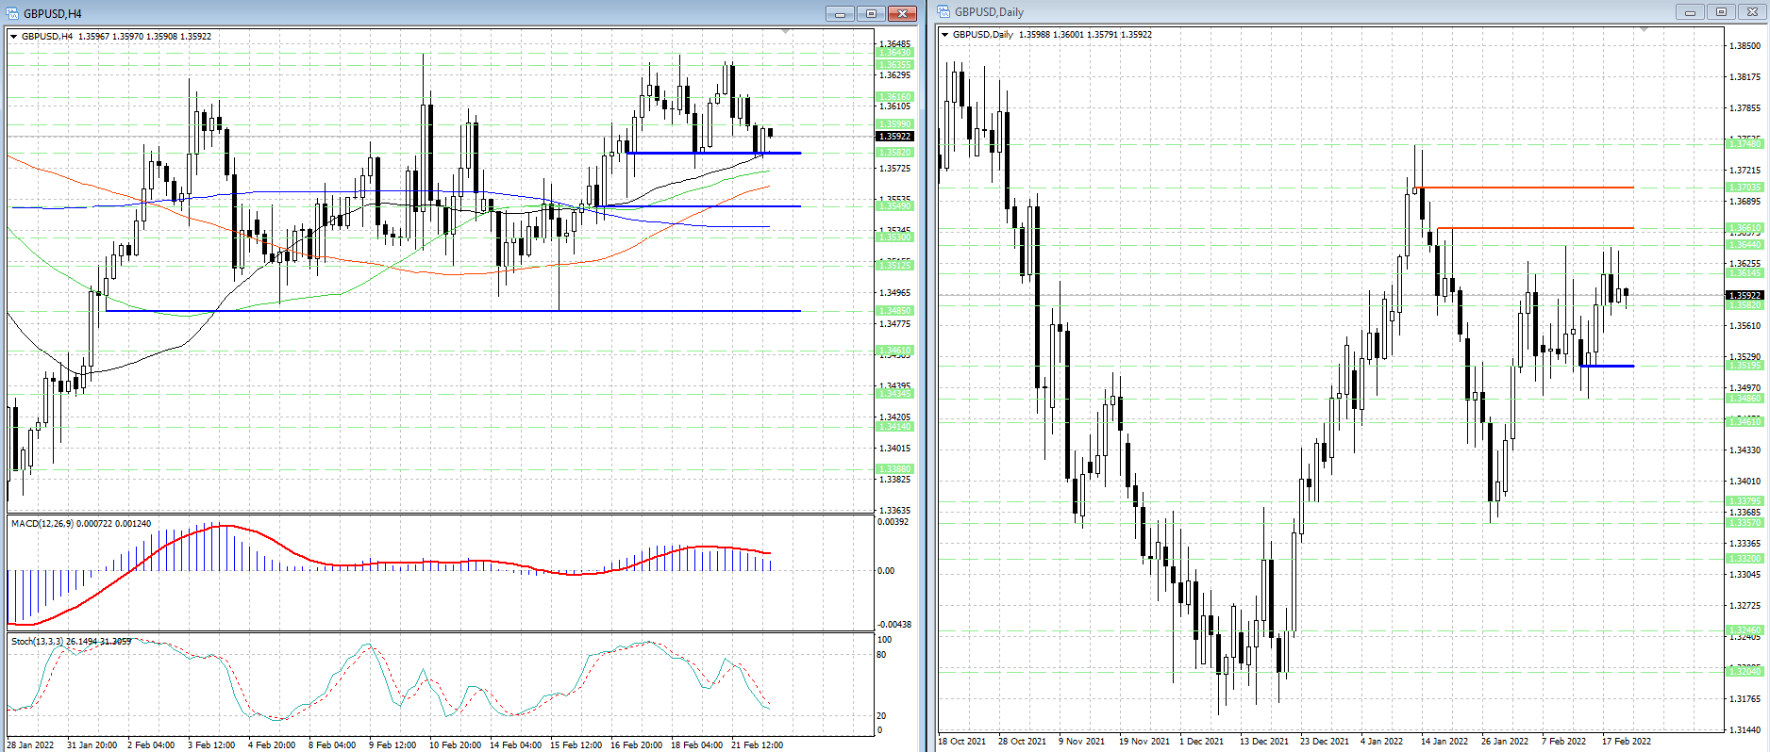This screenshot has height=752, width=1770.
Task: Click the GBPUSD,H4 window chart icon
Action: [13, 13]
